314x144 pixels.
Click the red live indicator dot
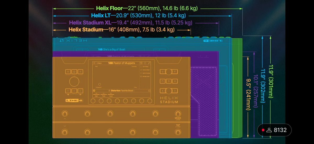(263, 130)
